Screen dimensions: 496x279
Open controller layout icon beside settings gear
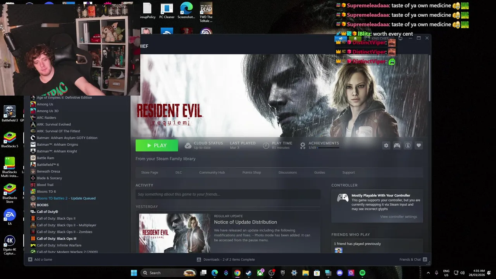point(397,145)
